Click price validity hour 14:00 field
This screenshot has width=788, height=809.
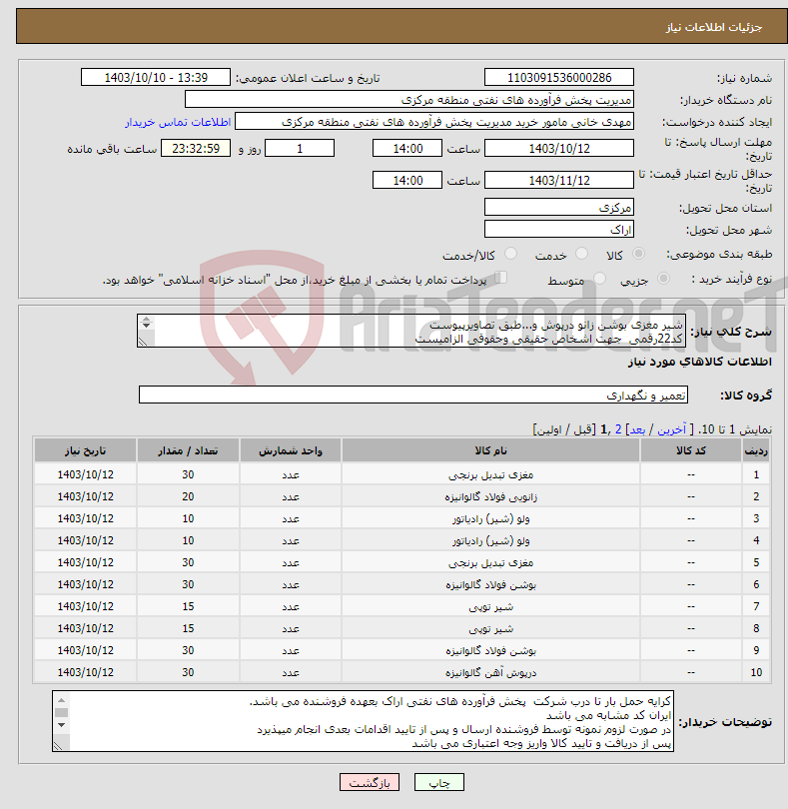pyautogui.click(x=407, y=180)
